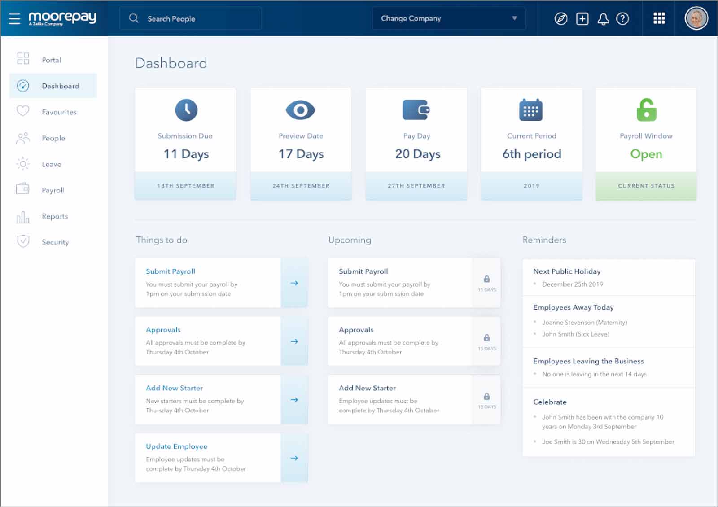
Task: Click the compass icon in the top bar
Action: coord(561,18)
